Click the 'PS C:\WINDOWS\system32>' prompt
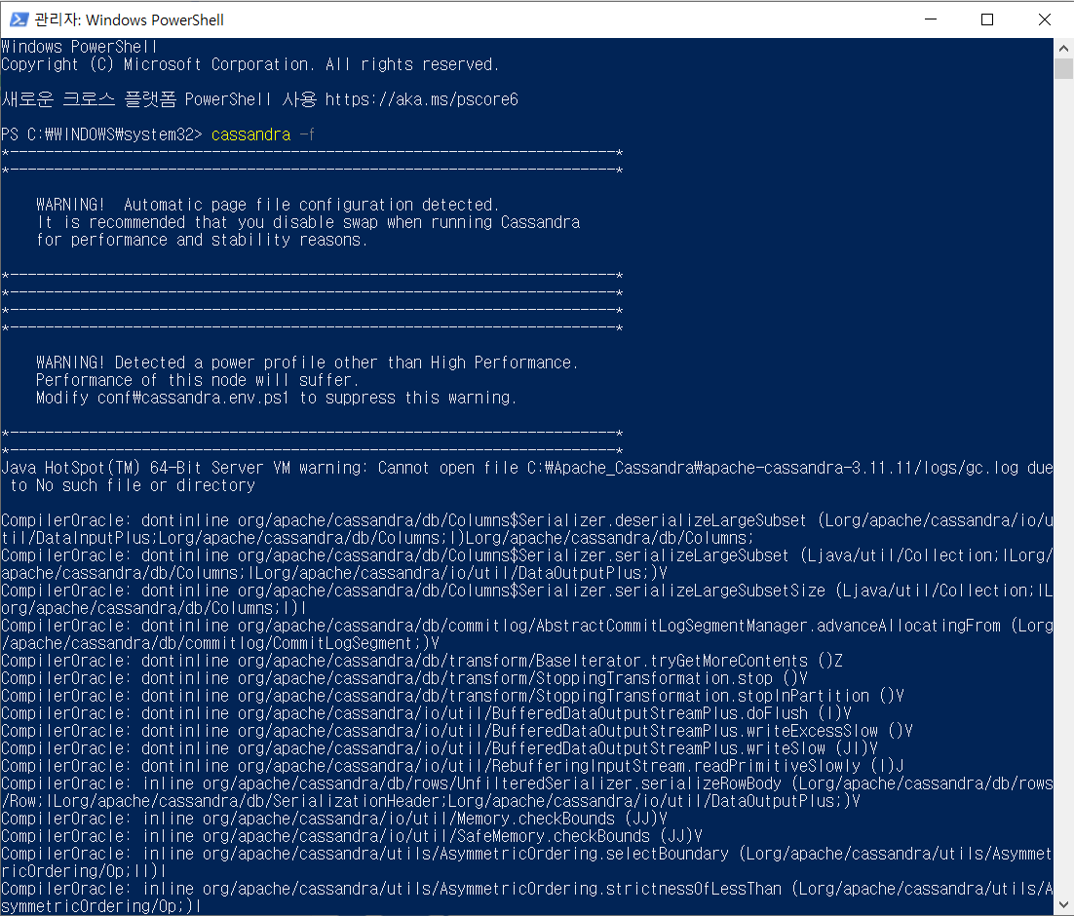 (x=101, y=134)
